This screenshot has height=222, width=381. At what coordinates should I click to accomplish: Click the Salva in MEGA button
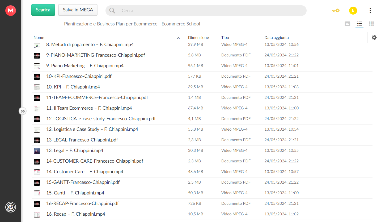point(78,10)
